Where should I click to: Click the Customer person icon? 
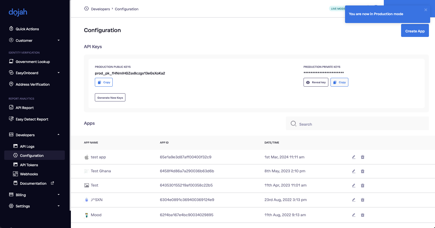coord(11,40)
